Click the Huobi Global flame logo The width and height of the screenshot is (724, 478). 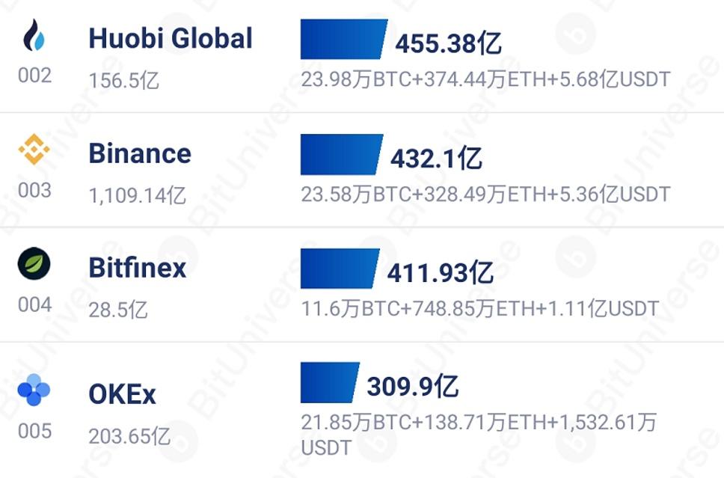point(34,36)
